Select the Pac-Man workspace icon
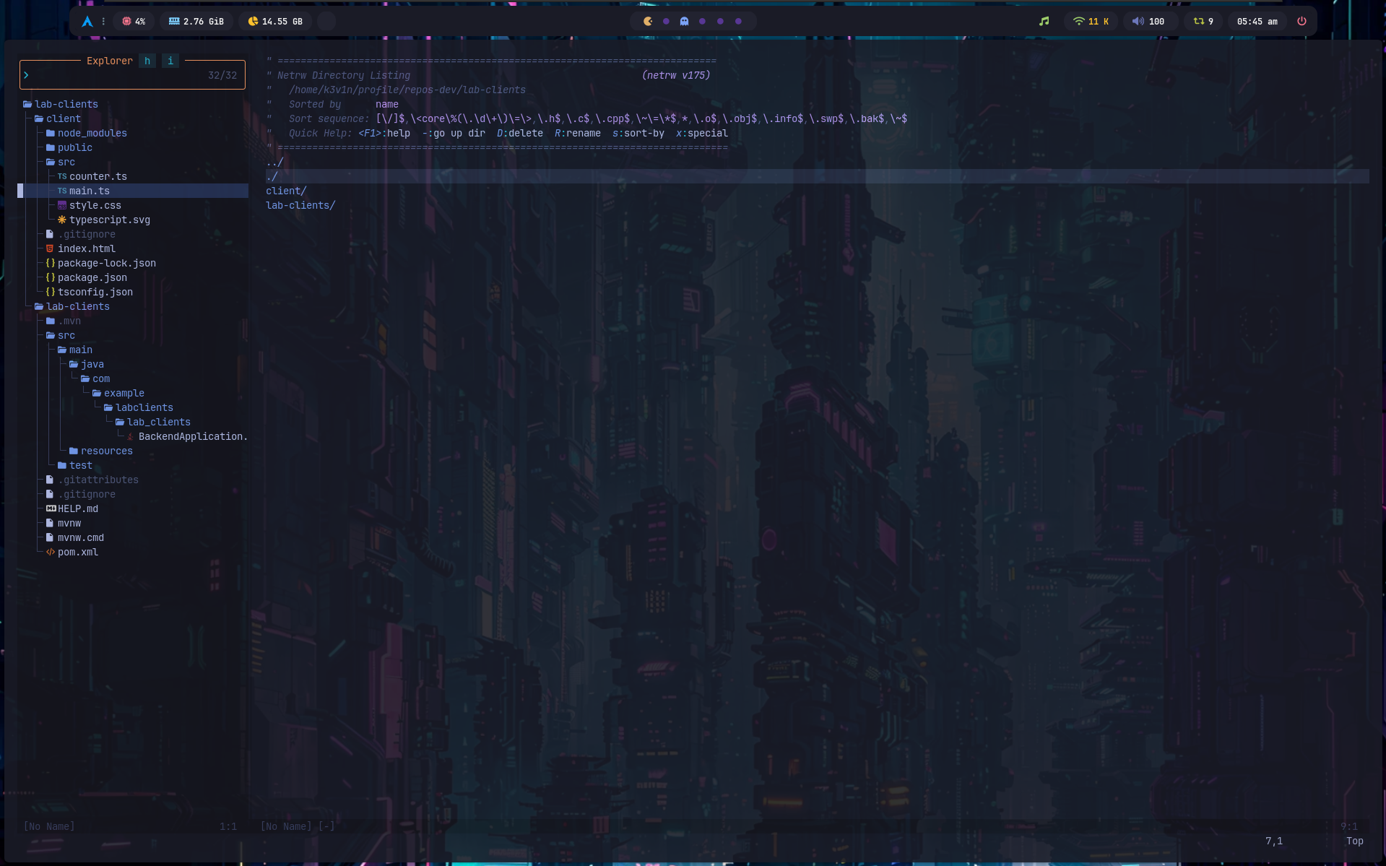The height and width of the screenshot is (866, 1386). (648, 22)
